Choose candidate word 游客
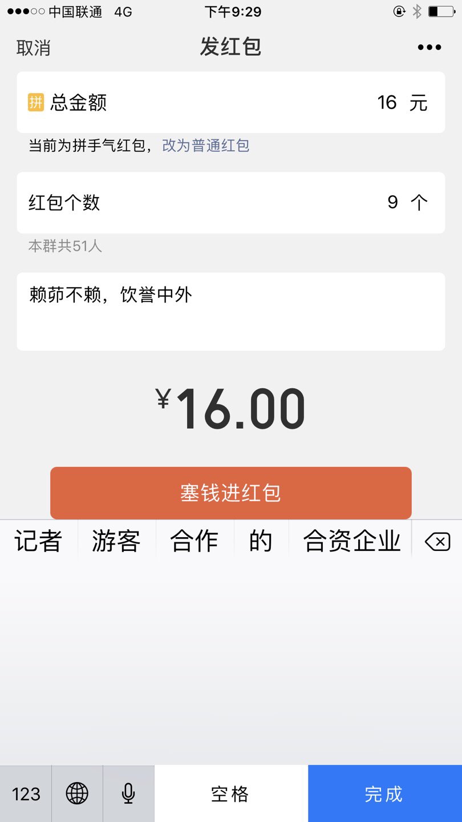Image resolution: width=462 pixels, height=822 pixels. (x=116, y=541)
